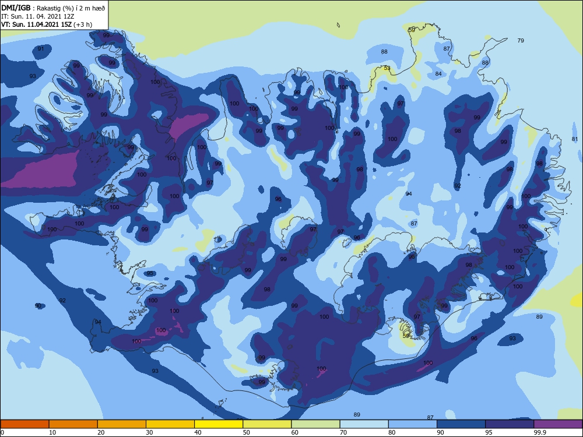The height and width of the screenshot is (437, 583).
Task: Click the legend tick label '99.9'
Action: click(x=539, y=432)
